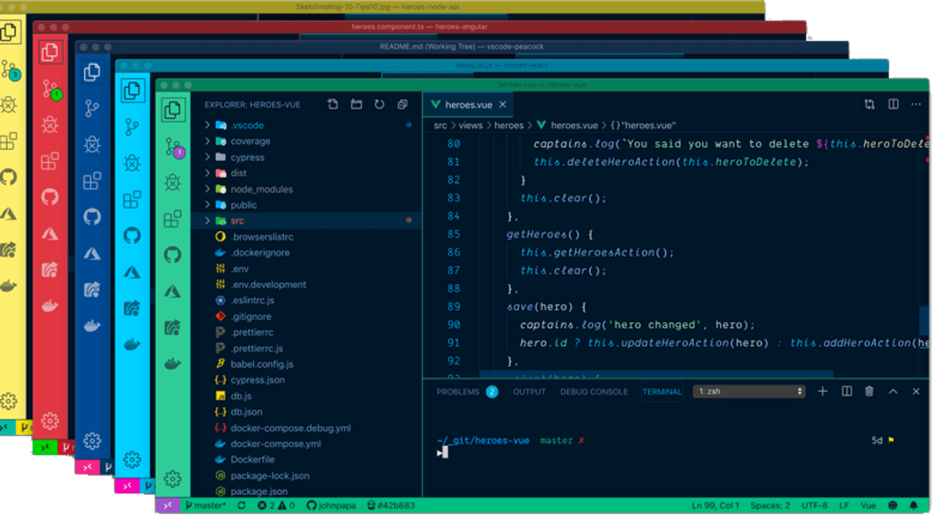Screen dimensions: 939x528
Task: Click errors and warnings status indicator
Action: (276, 506)
